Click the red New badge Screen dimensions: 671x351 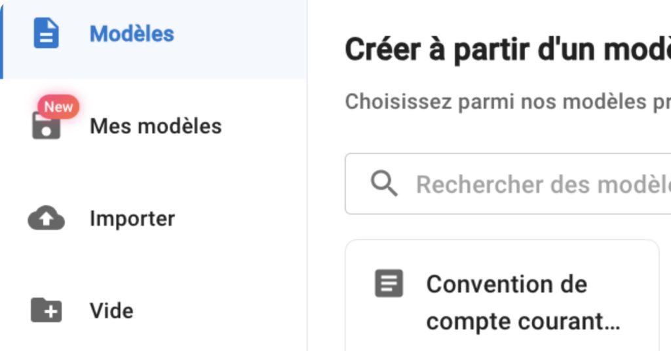[58, 107]
